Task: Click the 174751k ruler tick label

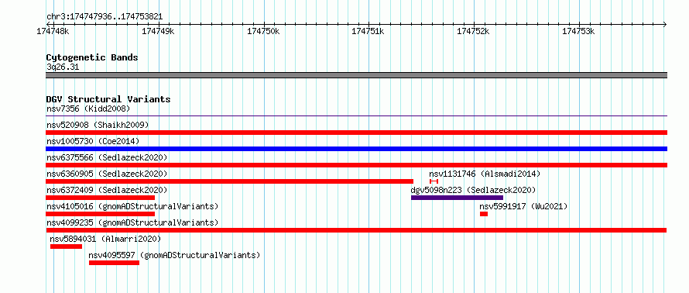Action: point(368,32)
